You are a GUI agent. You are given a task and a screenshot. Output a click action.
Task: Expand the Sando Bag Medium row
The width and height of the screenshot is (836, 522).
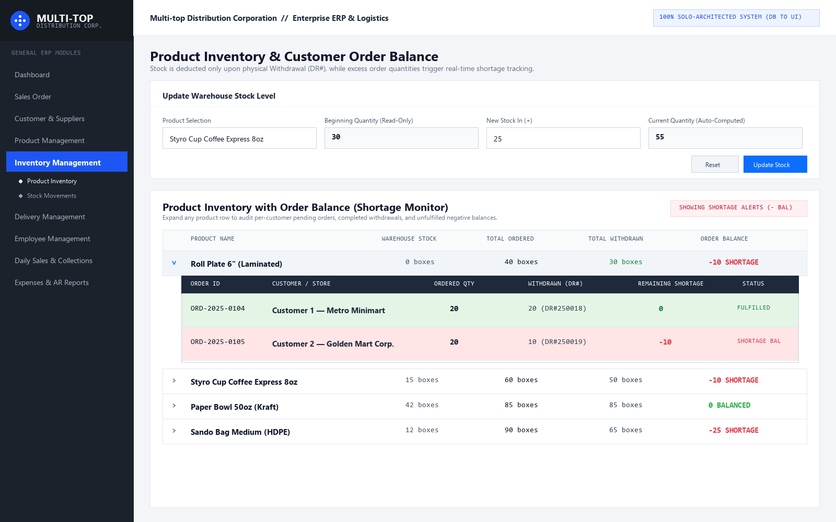pyautogui.click(x=174, y=431)
